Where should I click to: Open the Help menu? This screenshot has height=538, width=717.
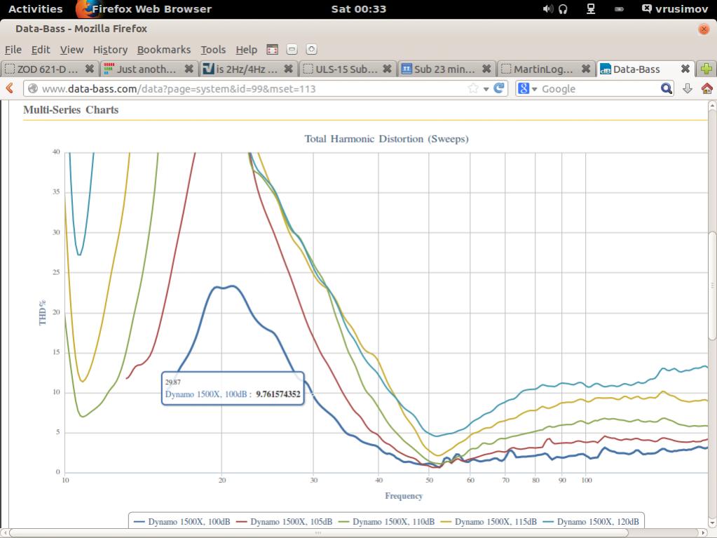[x=247, y=49]
